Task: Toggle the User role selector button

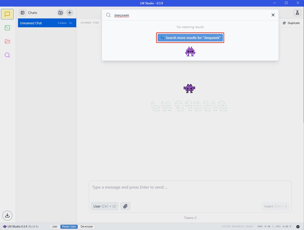Action: [x=105, y=206]
